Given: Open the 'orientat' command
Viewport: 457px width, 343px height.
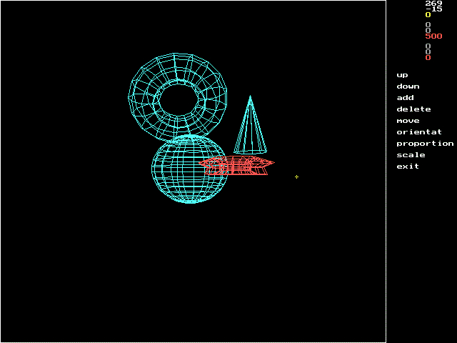Looking at the screenshot, I should 419,131.
